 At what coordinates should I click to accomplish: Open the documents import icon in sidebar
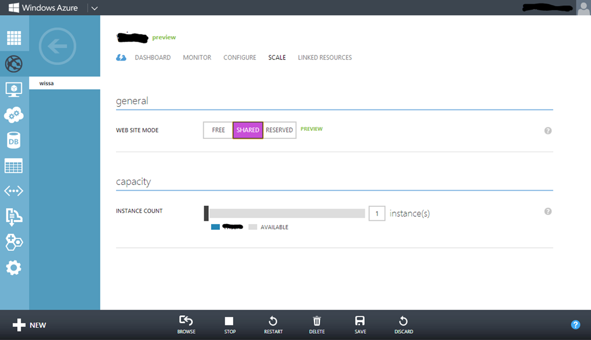(x=14, y=217)
